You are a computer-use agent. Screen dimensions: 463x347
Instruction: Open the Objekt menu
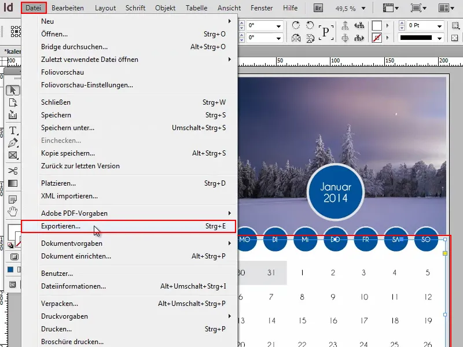[x=165, y=8]
